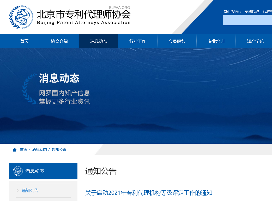Focus the light-blue search input field
Image resolution: width=272 pixels, height=201 pixels.
click(x=247, y=20)
